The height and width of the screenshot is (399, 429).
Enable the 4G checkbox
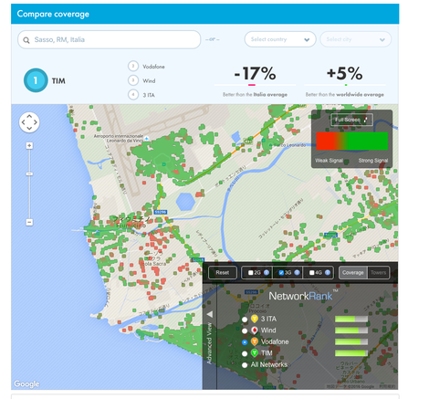(311, 273)
